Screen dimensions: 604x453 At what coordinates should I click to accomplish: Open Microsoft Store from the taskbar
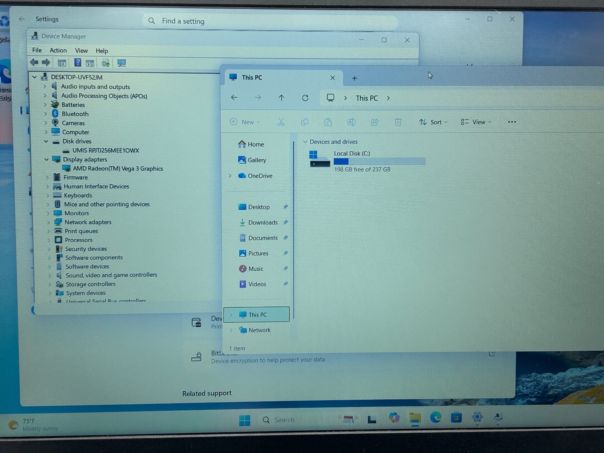tap(456, 418)
